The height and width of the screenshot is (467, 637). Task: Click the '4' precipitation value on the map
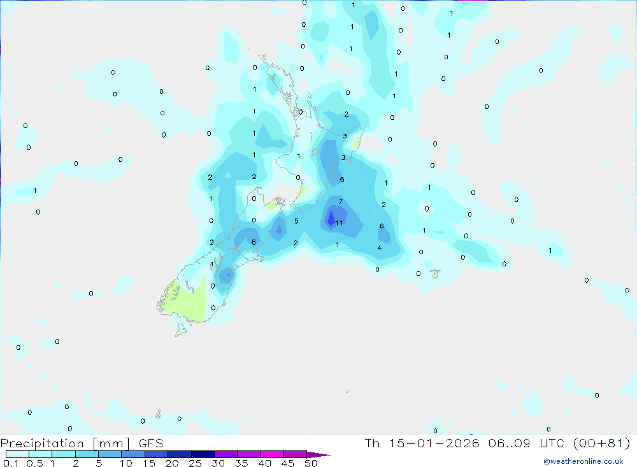click(380, 248)
